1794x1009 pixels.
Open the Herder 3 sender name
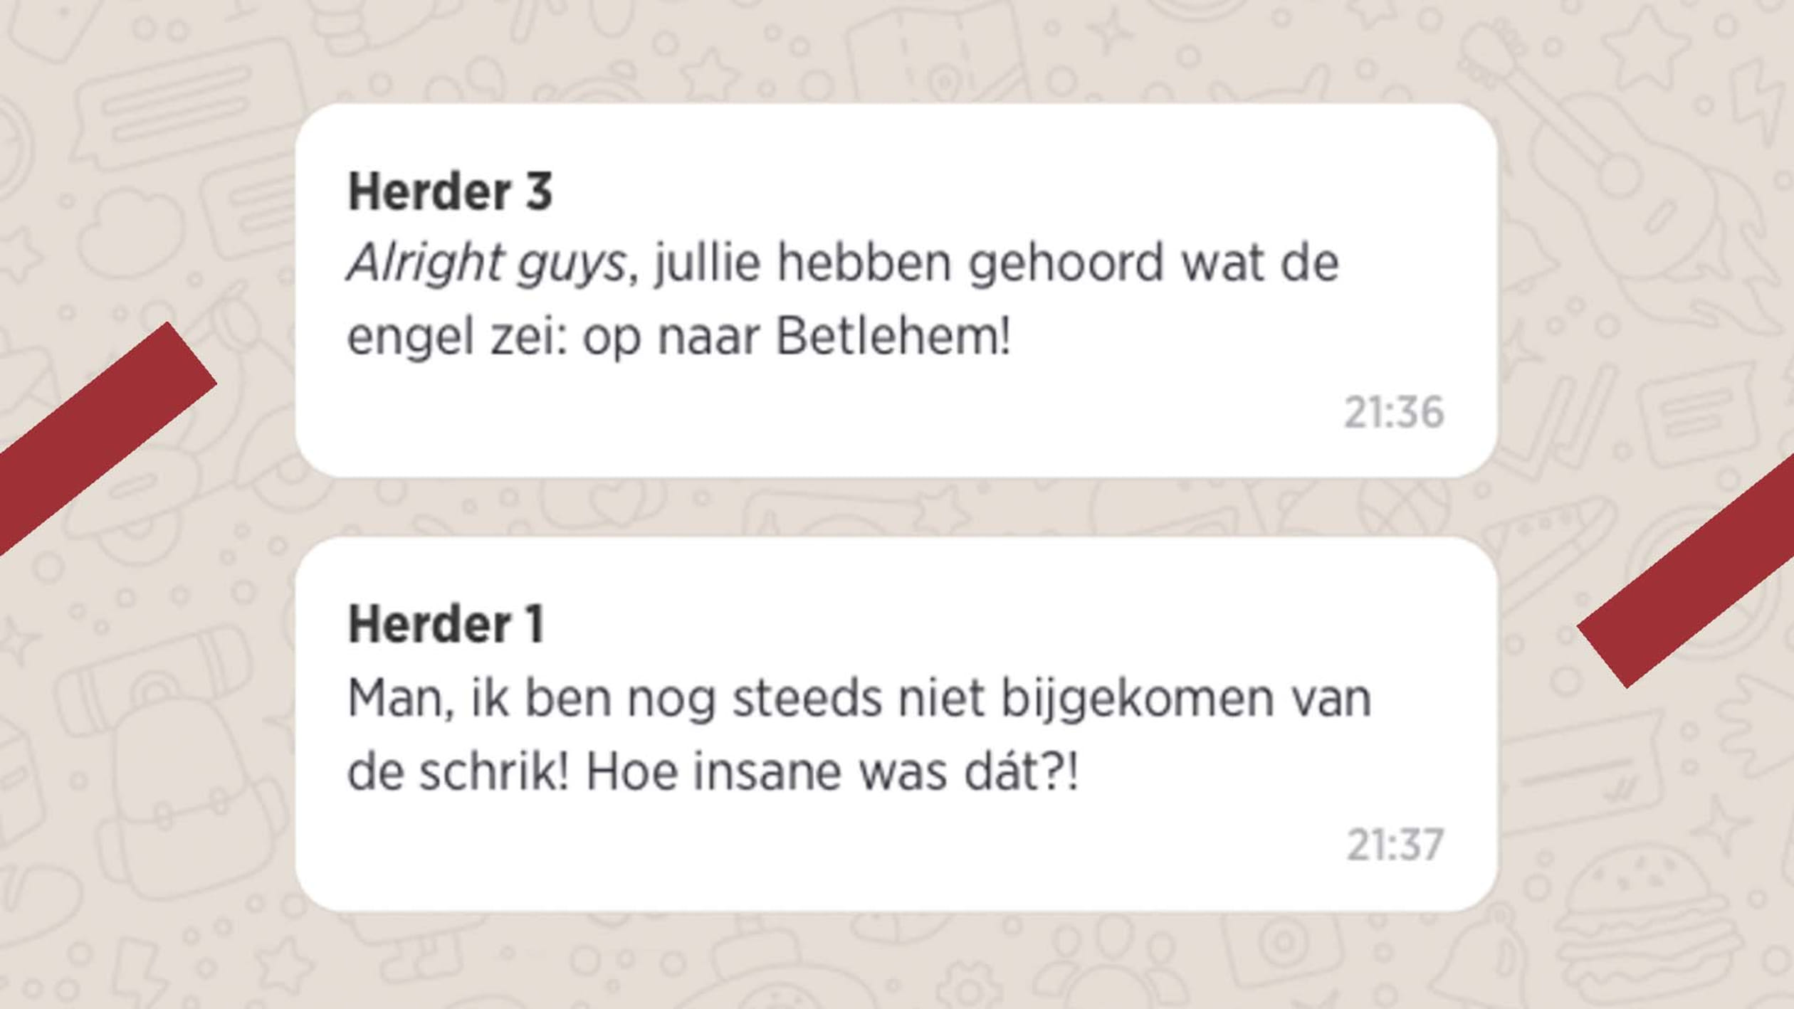tap(450, 192)
